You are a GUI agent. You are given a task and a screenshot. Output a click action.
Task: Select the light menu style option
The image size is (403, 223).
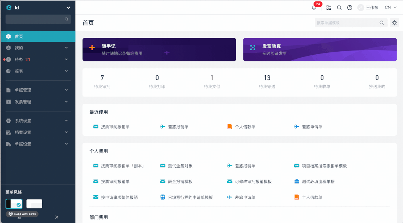tap(34, 204)
